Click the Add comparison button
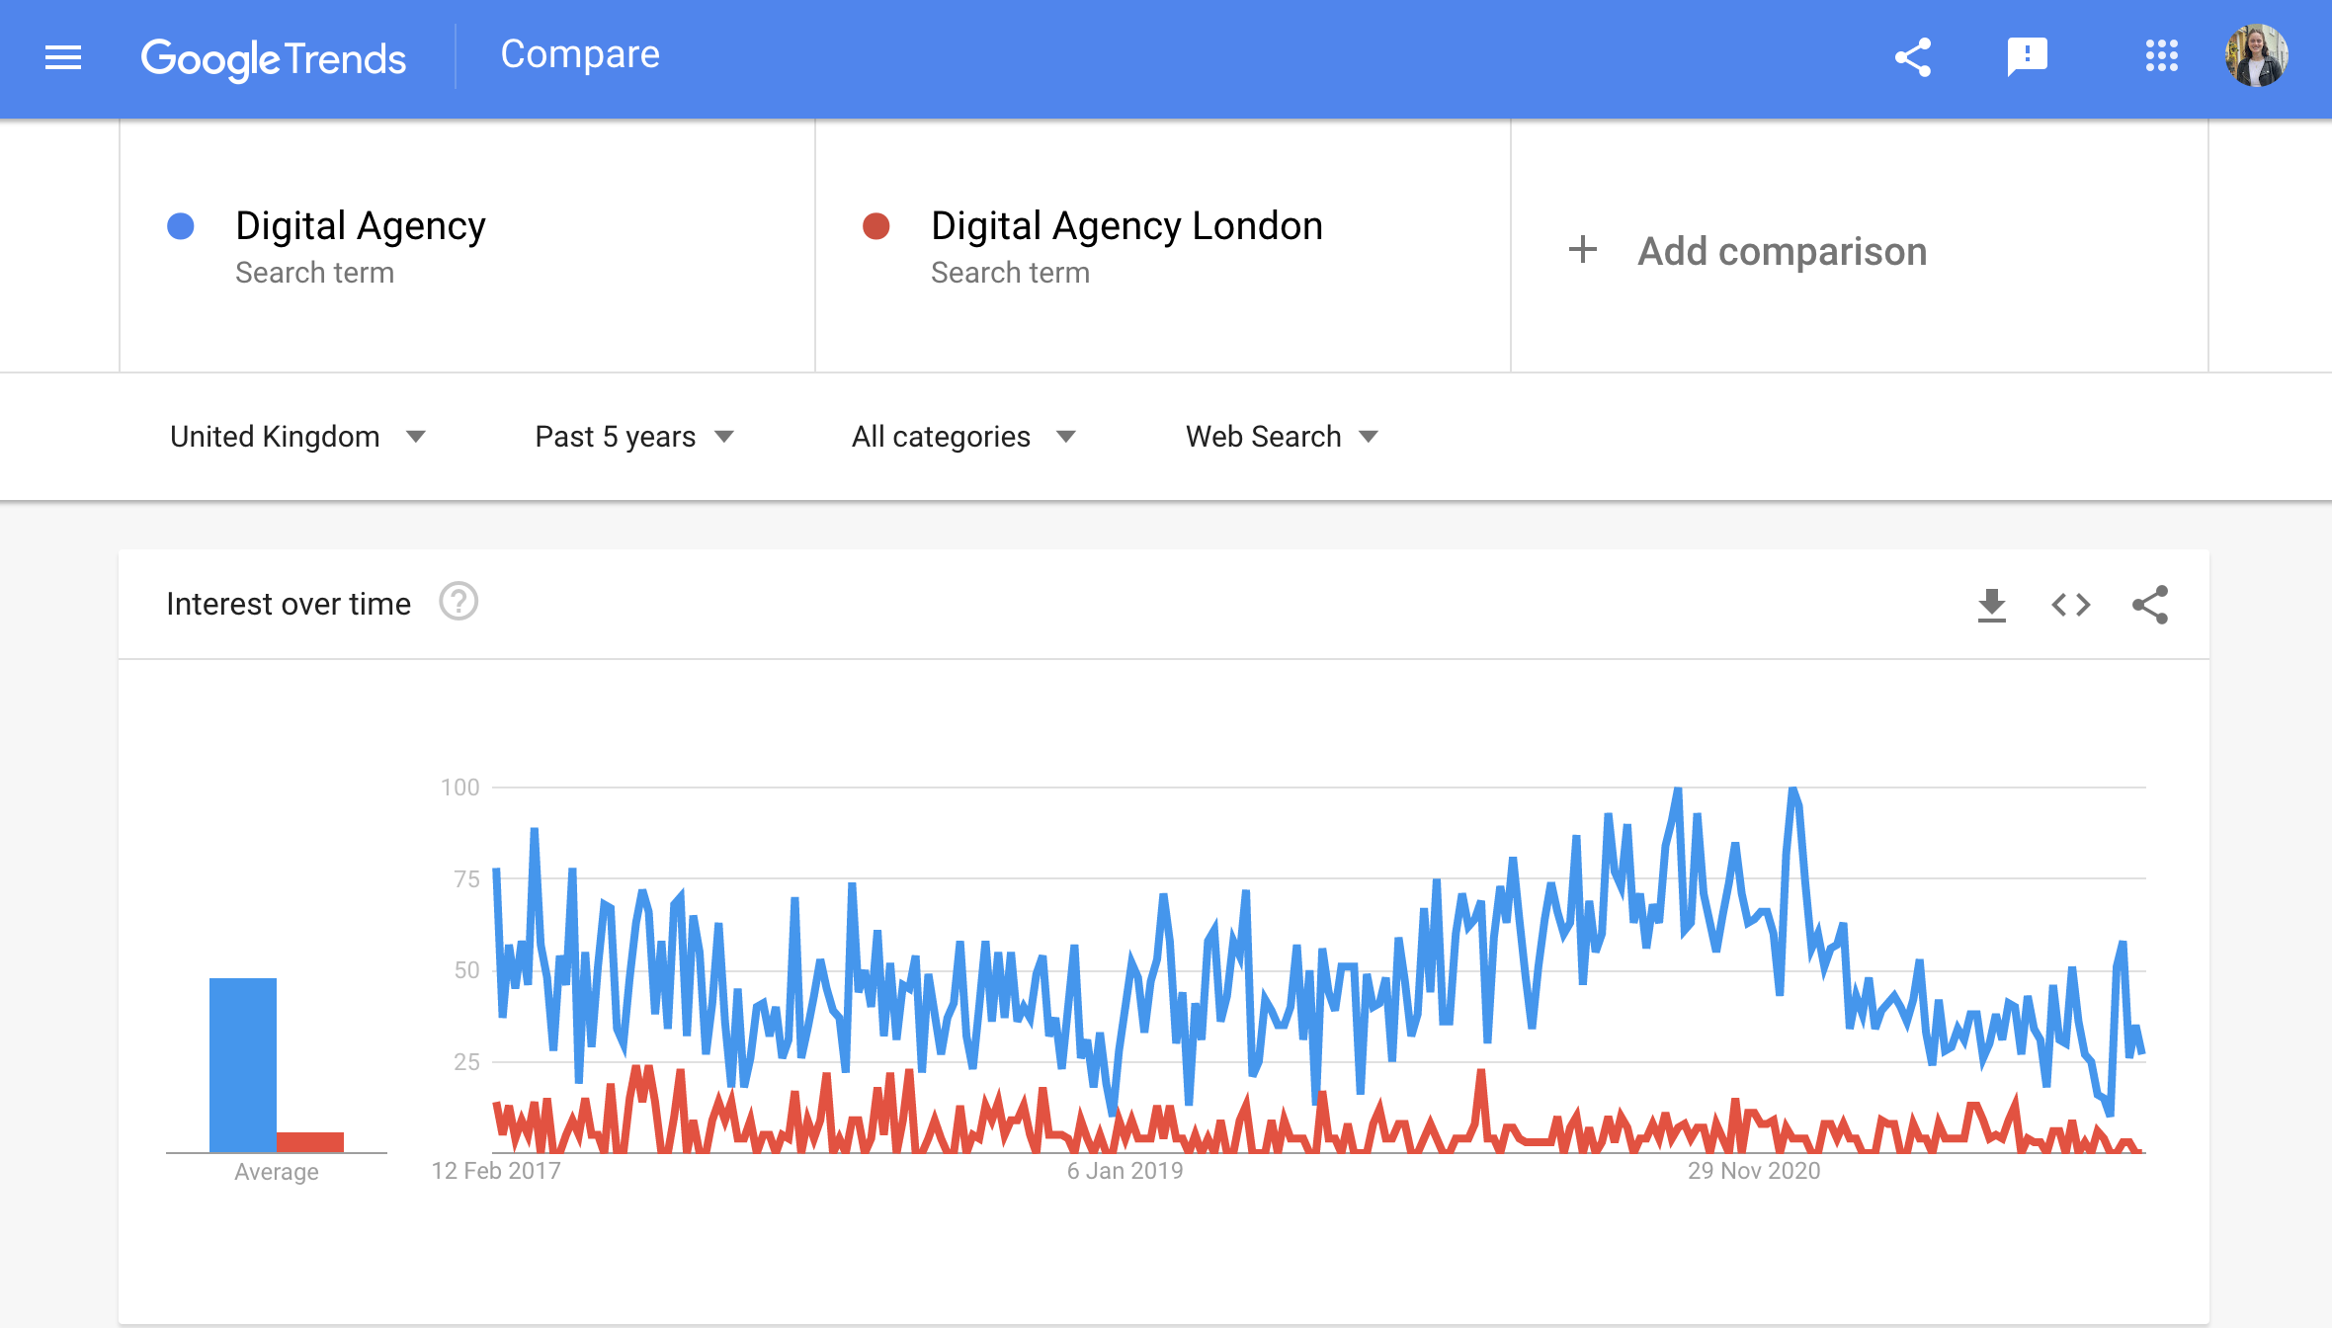 1782,251
